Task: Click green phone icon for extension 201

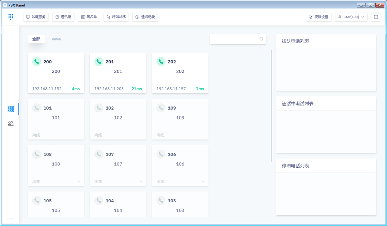Action: pyautogui.click(x=99, y=62)
